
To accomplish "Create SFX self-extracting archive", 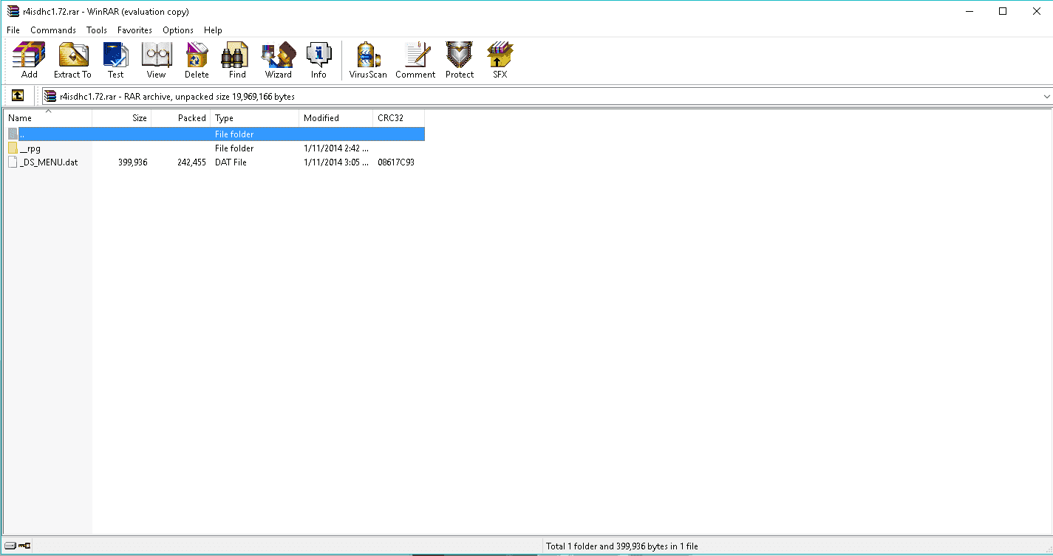I will [x=500, y=60].
